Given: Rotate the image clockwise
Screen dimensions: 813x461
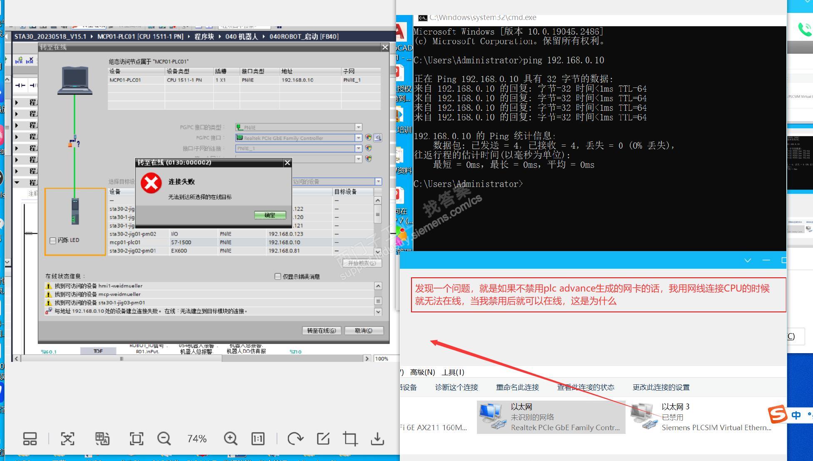Looking at the screenshot, I should [x=295, y=439].
